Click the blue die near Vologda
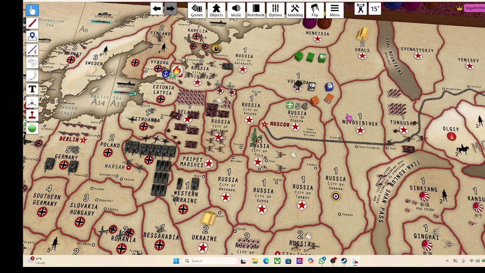The image size is (485, 273). click(x=329, y=87)
